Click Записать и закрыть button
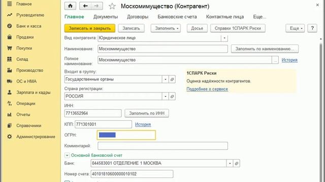The image size is (325, 182). 90,28
